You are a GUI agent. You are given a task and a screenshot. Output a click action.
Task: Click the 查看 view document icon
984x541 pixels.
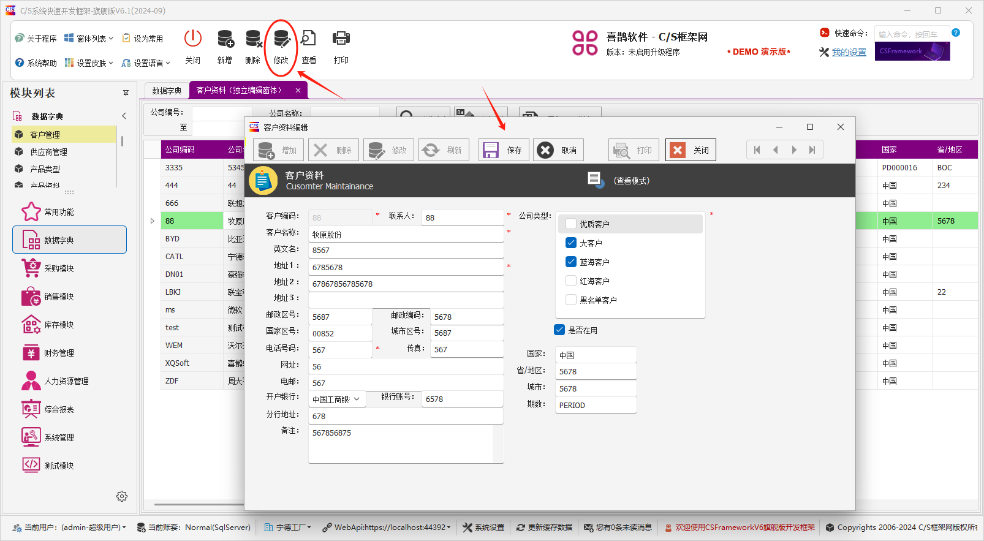[309, 39]
